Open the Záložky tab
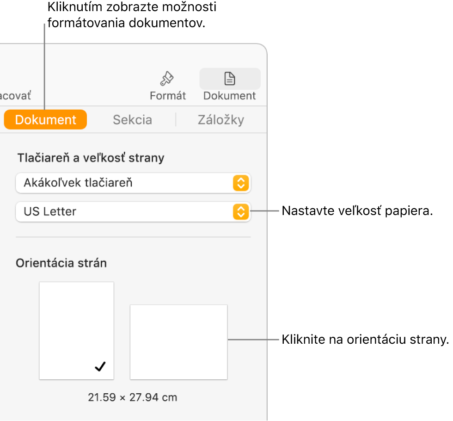The height and width of the screenshot is (421, 453). [221, 120]
